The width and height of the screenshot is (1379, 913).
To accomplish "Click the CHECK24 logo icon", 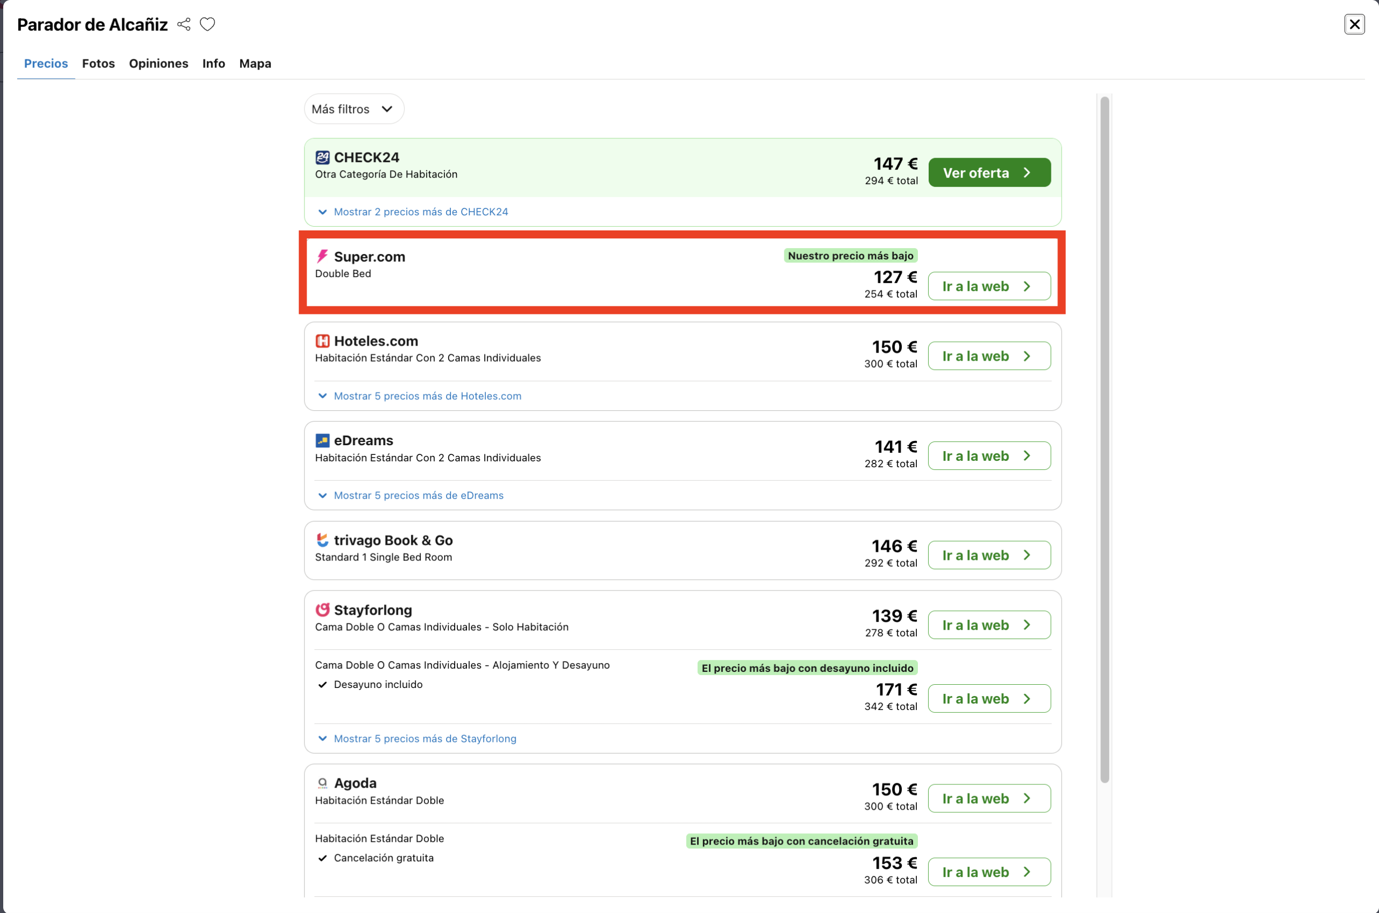I will (x=322, y=157).
